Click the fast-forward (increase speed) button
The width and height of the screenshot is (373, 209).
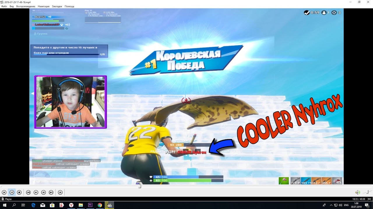tap(43, 192)
